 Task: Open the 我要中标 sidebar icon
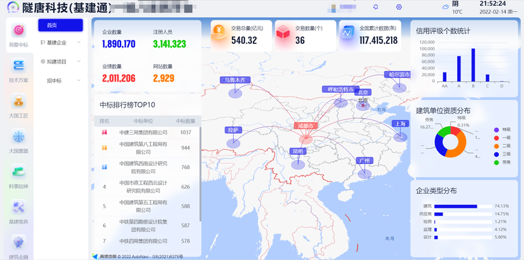19,30
